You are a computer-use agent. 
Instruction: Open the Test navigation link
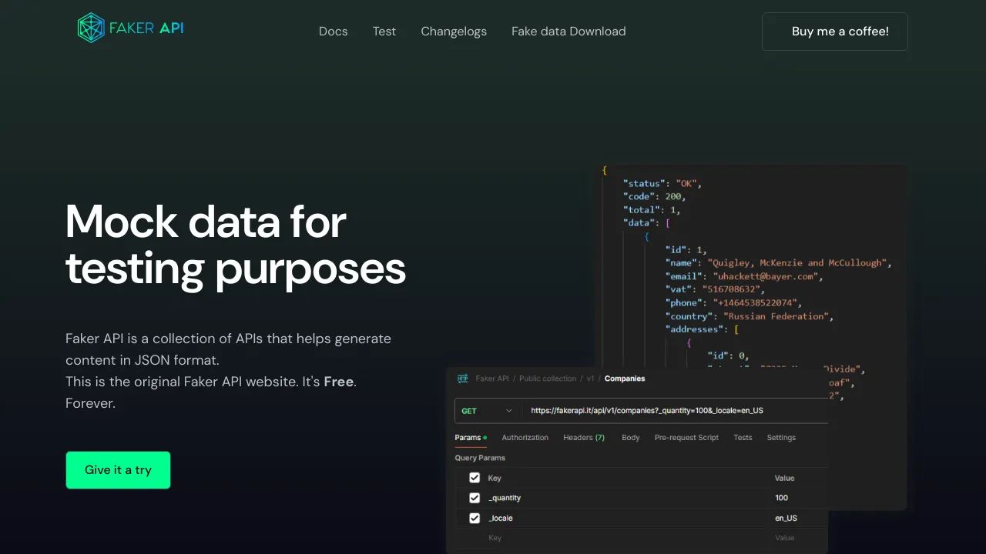coord(384,32)
